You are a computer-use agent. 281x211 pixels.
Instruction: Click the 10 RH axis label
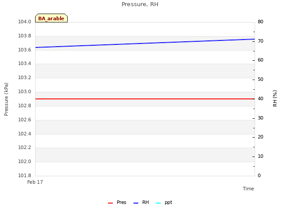(260, 156)
